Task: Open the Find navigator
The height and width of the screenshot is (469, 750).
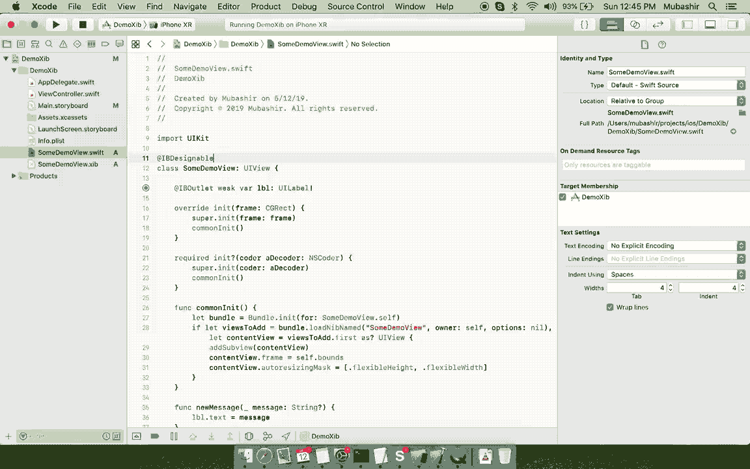Action: click(x=49, y=44)
